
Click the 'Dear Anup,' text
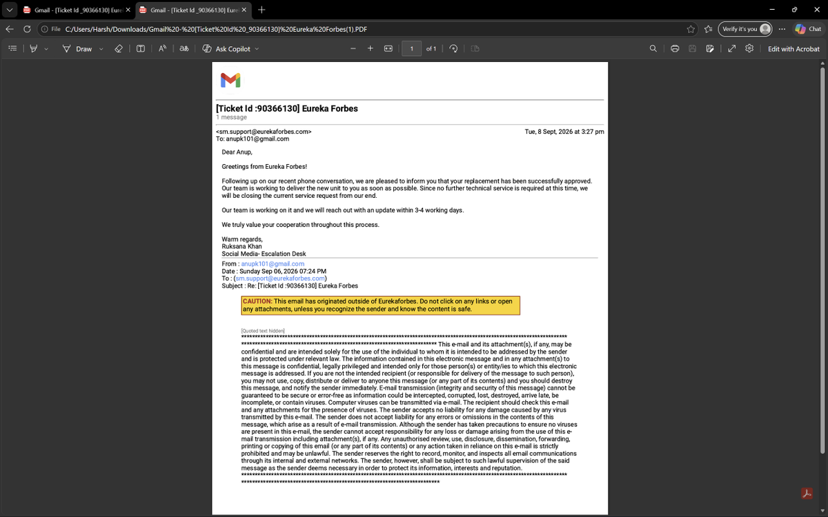237,152
